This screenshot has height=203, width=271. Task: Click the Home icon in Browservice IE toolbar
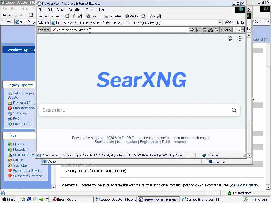(x=80, y=16)
